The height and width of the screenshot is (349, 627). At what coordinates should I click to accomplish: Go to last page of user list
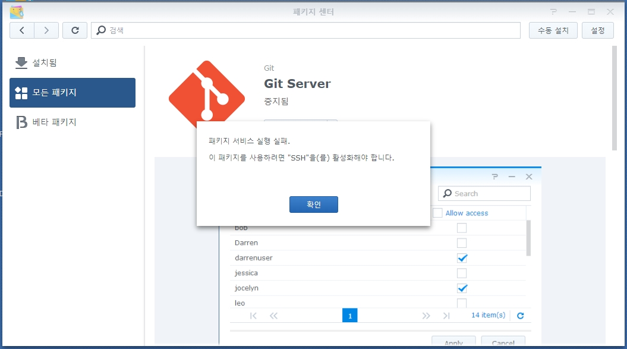click(x=447, y=316)
